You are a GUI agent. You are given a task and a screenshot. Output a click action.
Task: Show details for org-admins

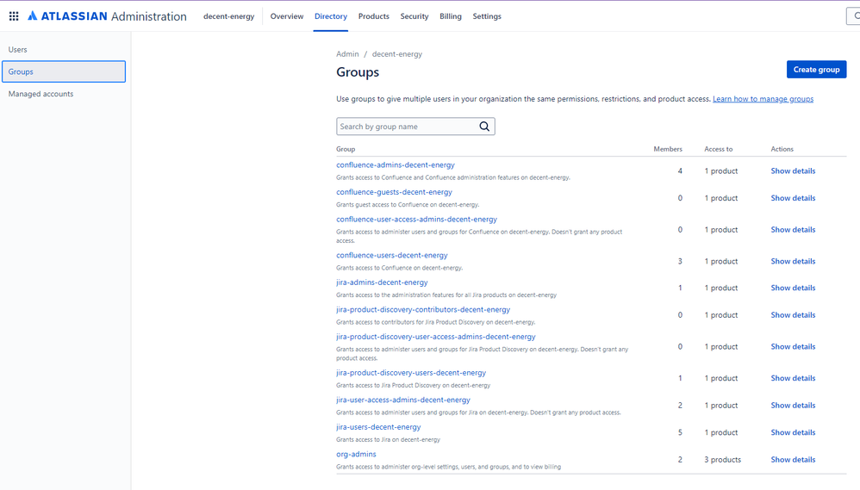[x=793, y=460]
